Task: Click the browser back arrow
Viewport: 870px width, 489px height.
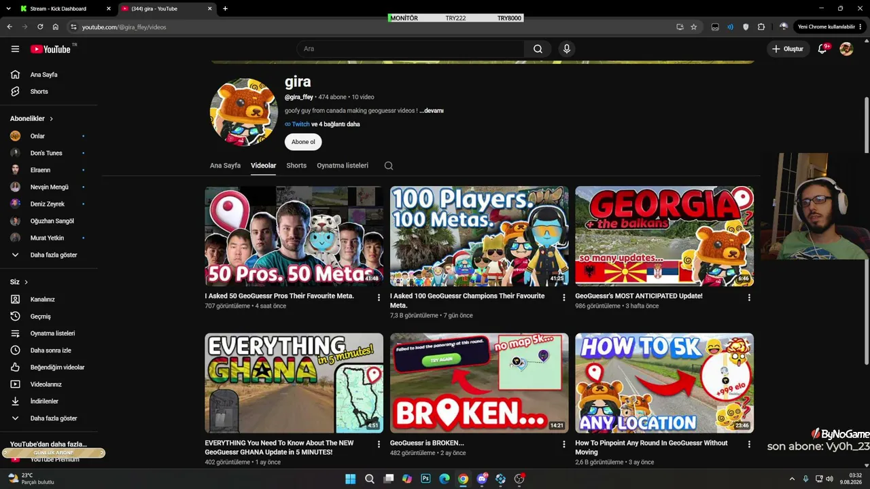Action: pyautogui.click(x=10, y=27)
